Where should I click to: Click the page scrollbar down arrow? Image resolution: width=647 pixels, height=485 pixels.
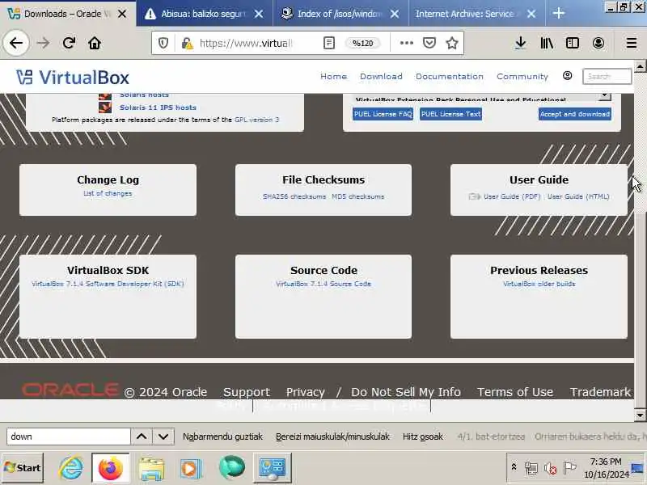click(x=640, y=415)
